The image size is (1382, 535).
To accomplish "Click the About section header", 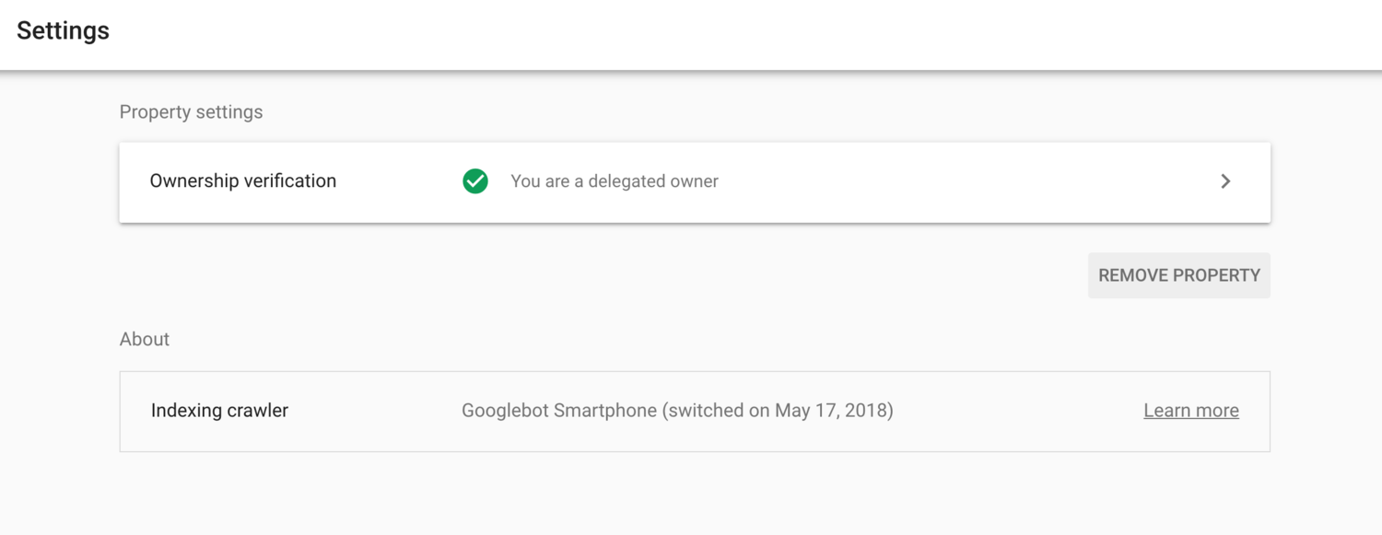I will tap(144, 339).
